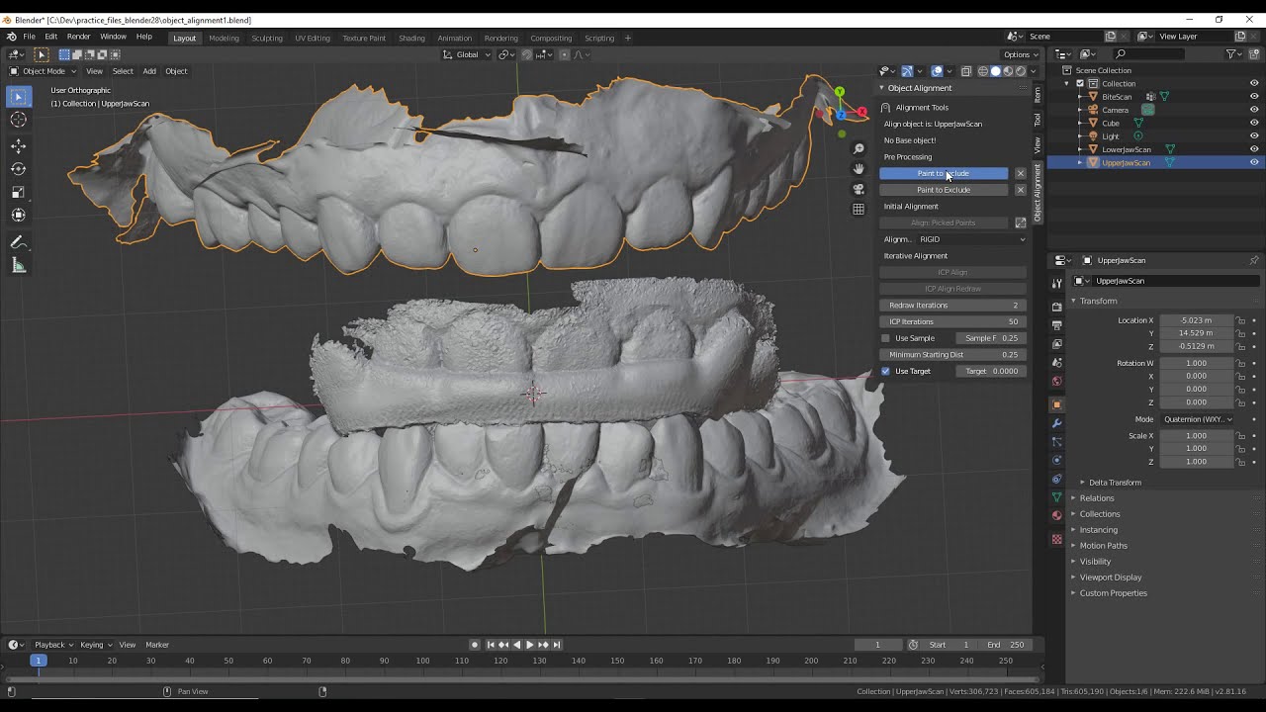Hide BiteScan with its eye icon
The width and height of the screenshot is (1266, 712).
[x=1254, y=97]
